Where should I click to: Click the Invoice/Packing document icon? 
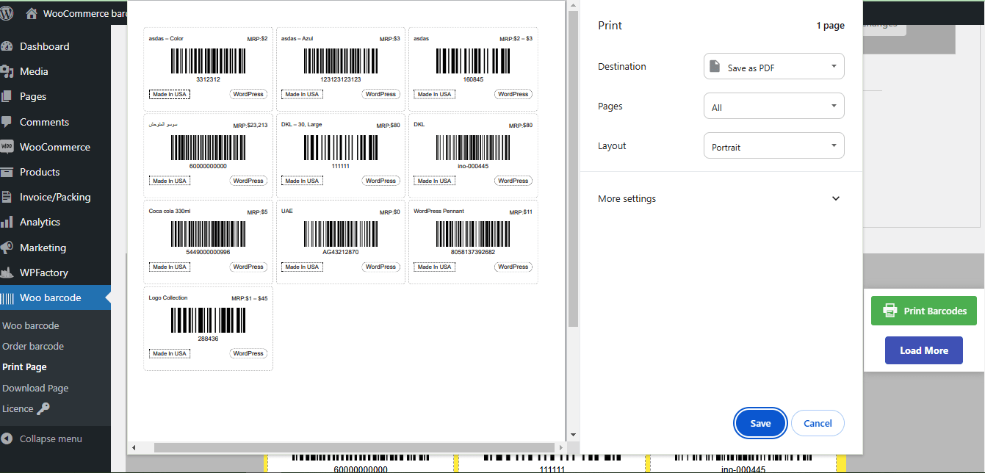(x=7, y=197)
